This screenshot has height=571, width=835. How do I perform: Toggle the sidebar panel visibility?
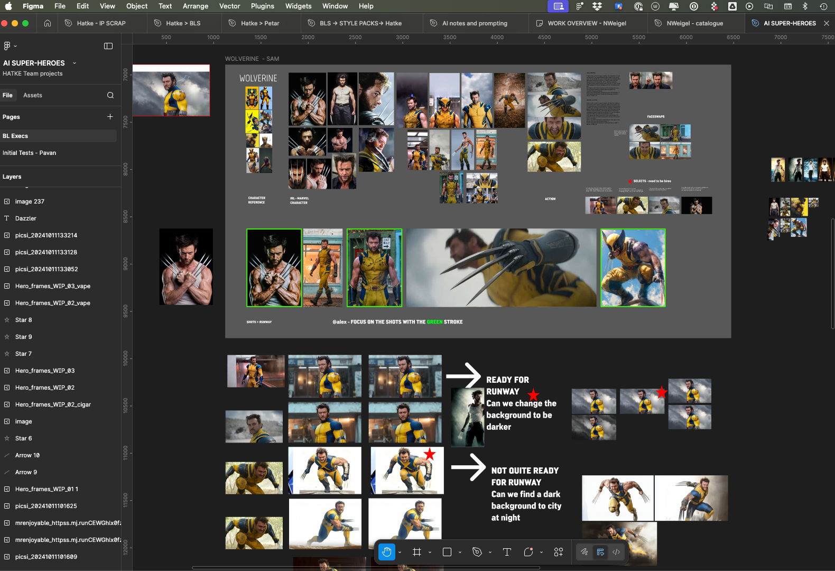pyautogui.click(x=108, y=46)
